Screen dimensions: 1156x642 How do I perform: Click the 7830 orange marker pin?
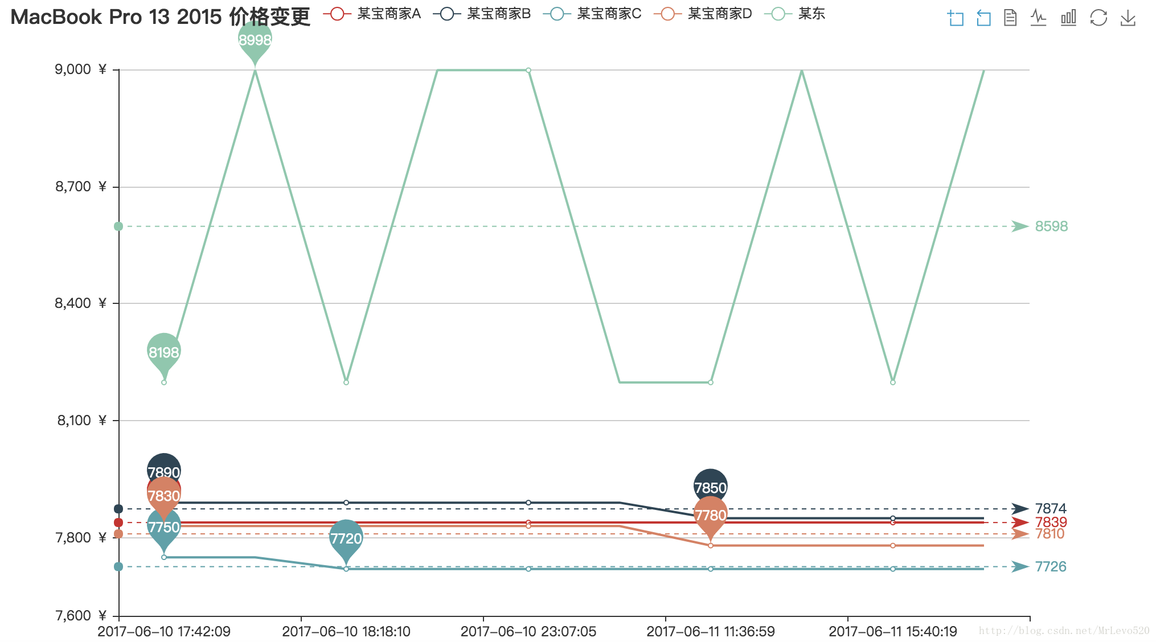(164, 496)
